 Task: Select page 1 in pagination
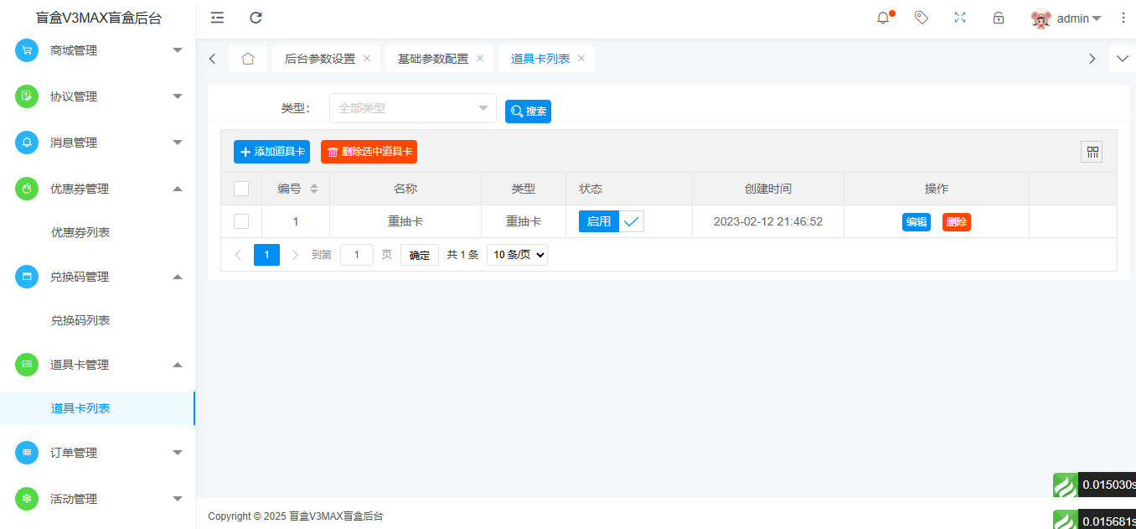tap(266, 255)
